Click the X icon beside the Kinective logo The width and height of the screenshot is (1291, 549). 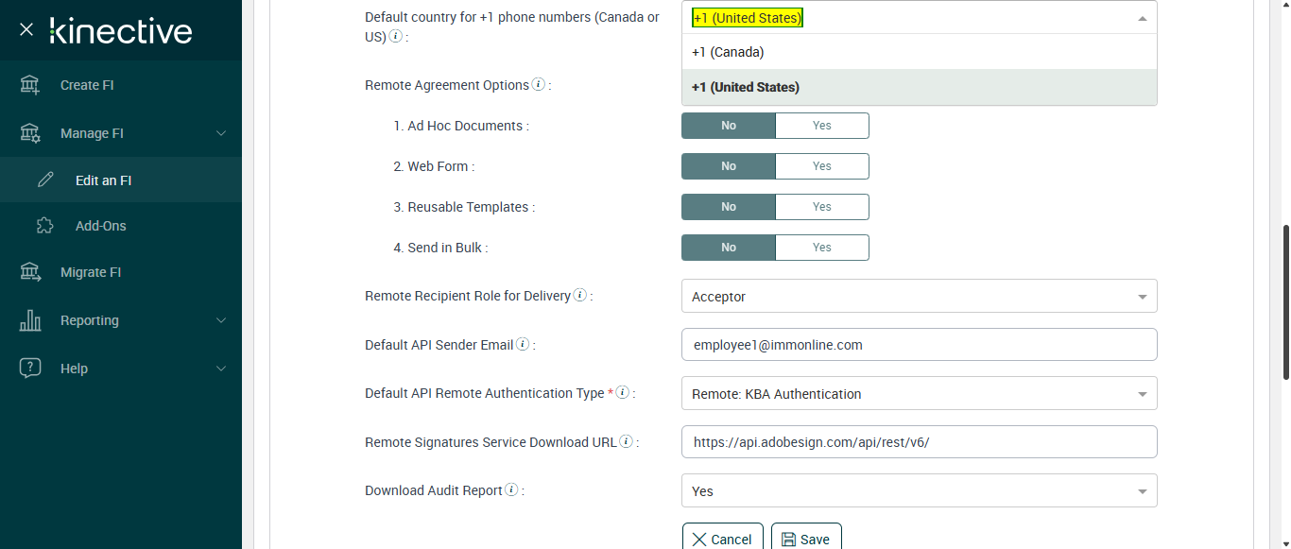(26, 30)
